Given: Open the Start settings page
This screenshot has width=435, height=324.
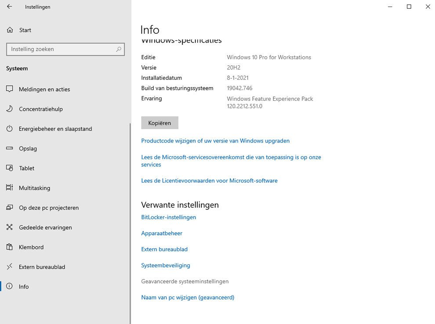Looking at the screenshot, I should coord(25,30).
